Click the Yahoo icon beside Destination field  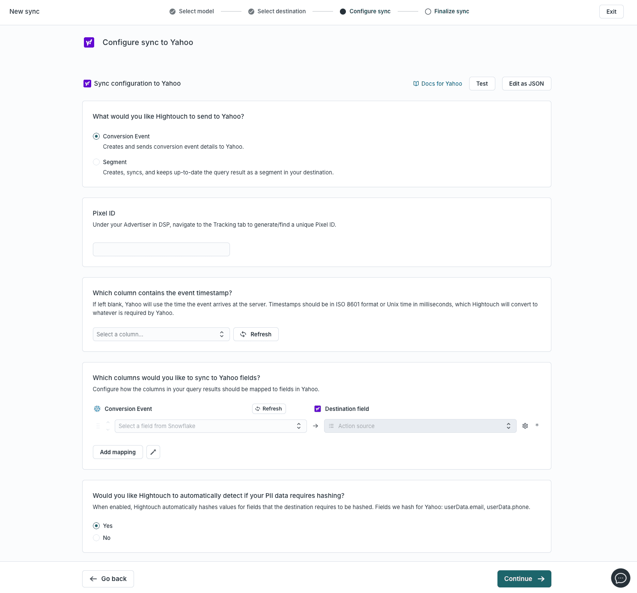click(318, 409)
